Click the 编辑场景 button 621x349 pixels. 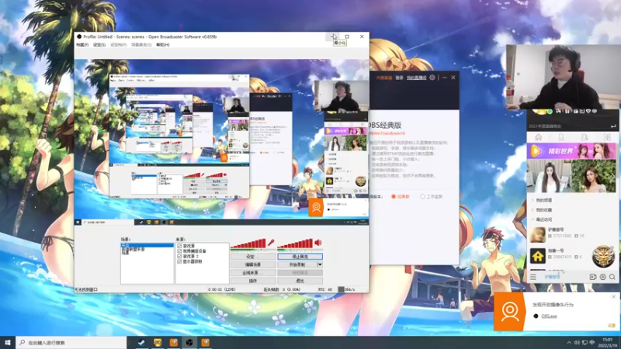(253, 264)
